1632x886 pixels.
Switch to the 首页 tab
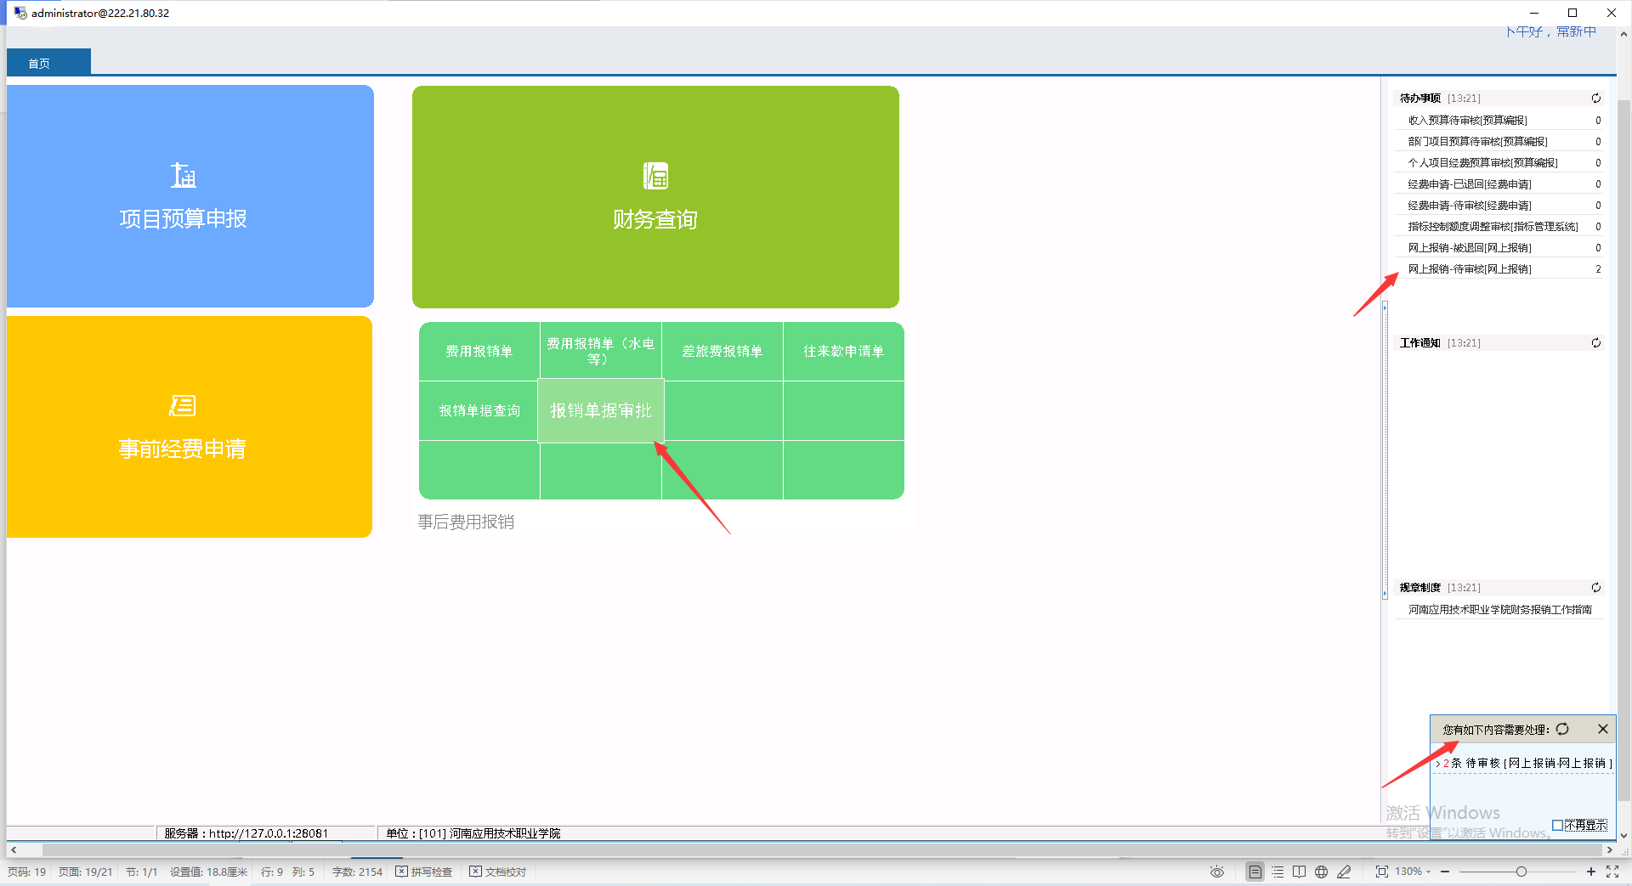[48, 63]
